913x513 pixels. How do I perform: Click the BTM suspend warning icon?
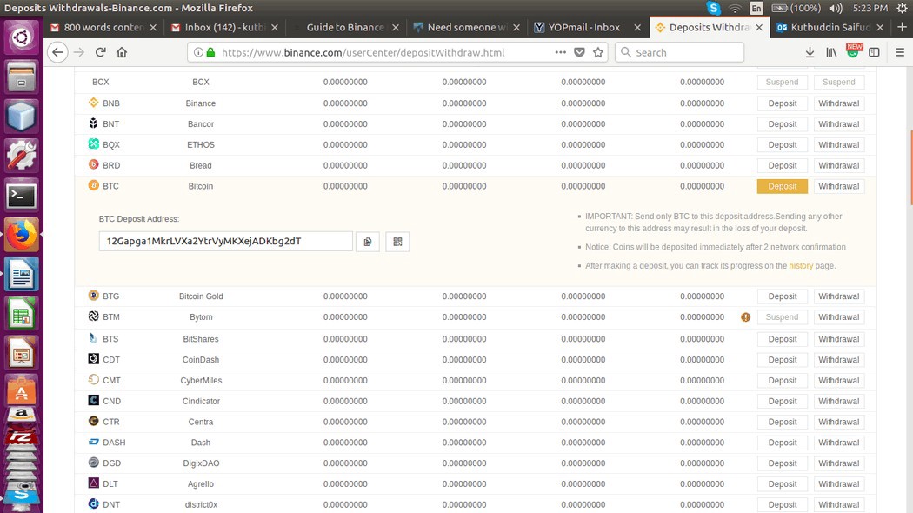(745, 317)
